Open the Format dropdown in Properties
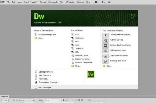The height and width of the screenshot is (103, 156). click(x=27, y=100)
